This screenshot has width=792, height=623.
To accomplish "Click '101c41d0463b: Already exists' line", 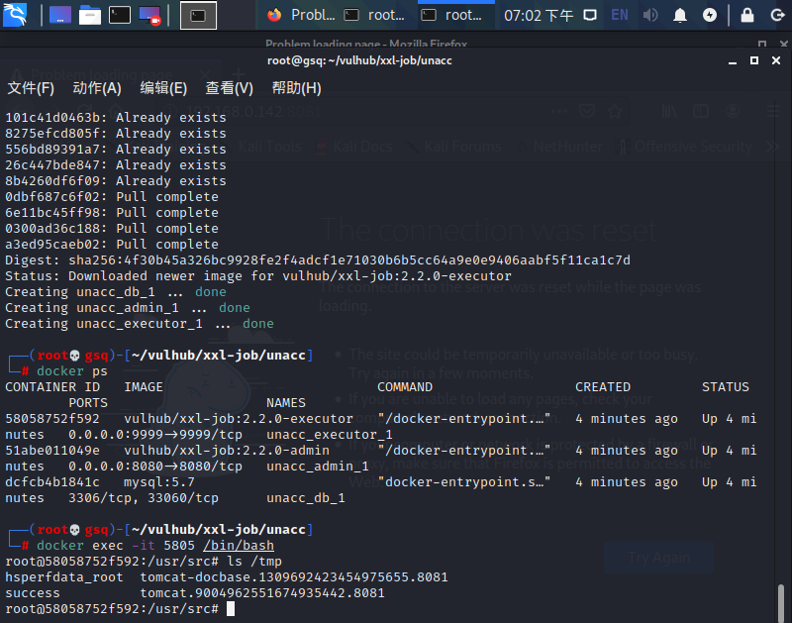I will pos(116,118).
